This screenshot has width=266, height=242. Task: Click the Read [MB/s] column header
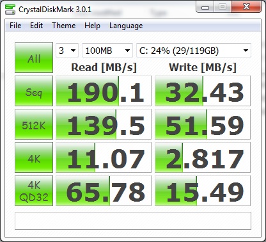tap(104, 67)
